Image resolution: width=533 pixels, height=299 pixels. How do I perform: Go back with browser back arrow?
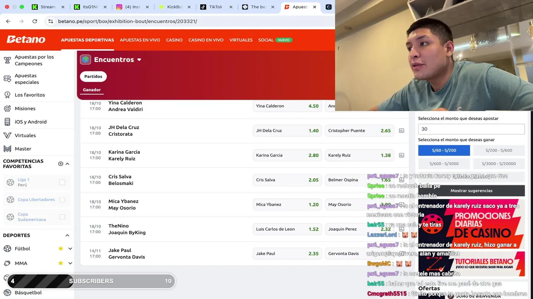(8, 21)
